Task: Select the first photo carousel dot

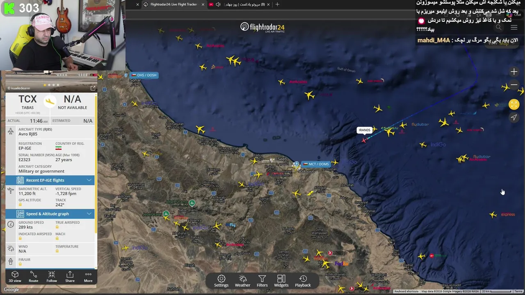Action: [x=45, y=85]
